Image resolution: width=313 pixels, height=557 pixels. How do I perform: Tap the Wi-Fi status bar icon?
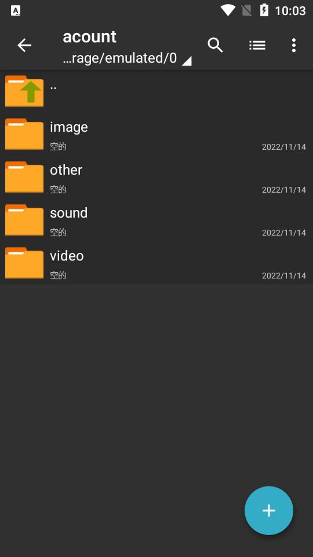pos(228,10)
